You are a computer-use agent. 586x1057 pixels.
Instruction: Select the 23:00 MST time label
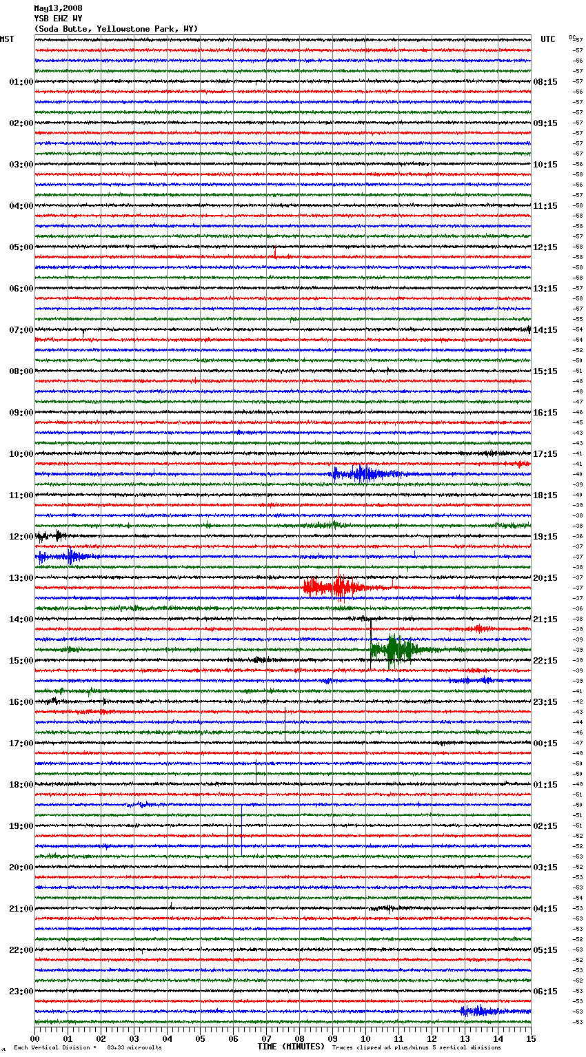click(x=21, y=992)
